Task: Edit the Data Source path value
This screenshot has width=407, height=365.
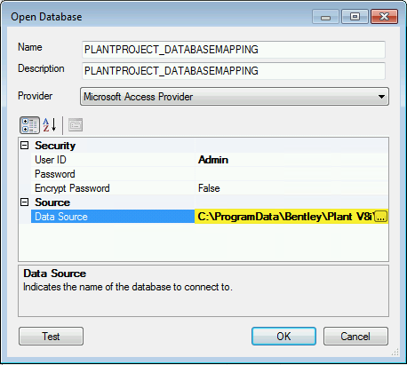Action: click(284, 217)
